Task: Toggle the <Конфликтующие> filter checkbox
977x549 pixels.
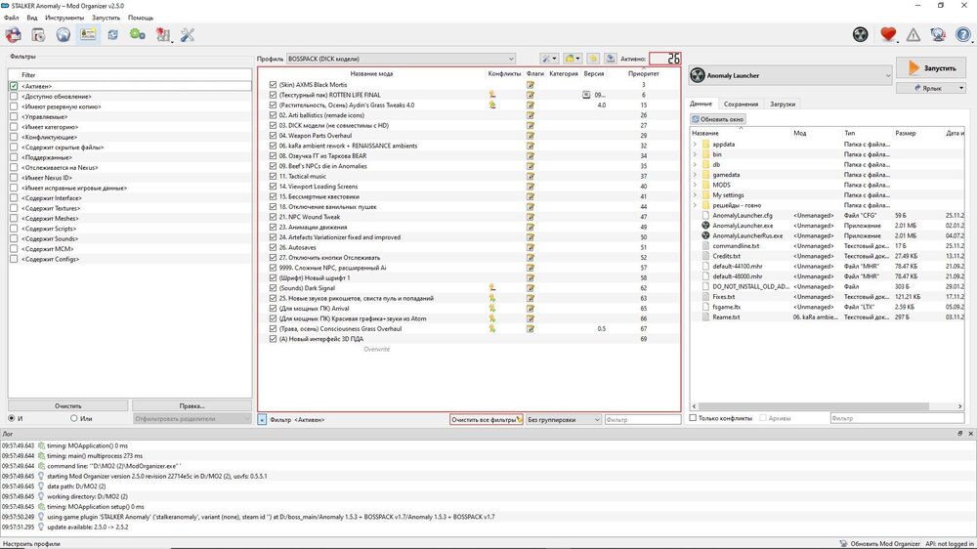Action: pyautogui.click(x=14, y=137)
